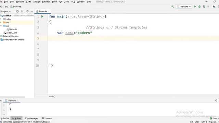Collapse all icon in Project panel
This screenshot has height=123, width=219.
[22, 11]
